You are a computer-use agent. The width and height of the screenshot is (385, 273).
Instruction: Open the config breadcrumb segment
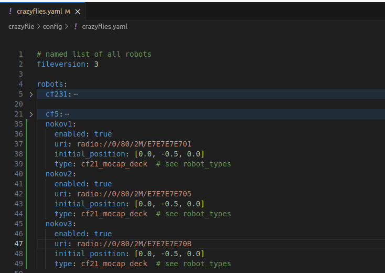click(52, 27)
